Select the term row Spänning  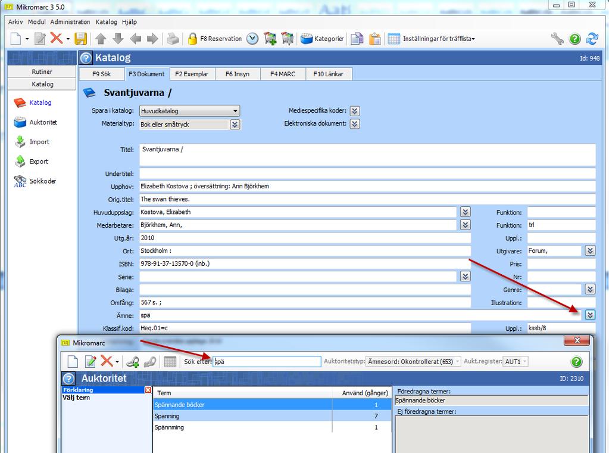(x=272, y=416)
